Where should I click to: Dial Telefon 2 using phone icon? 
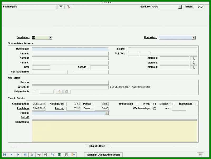tap(194, 63)
